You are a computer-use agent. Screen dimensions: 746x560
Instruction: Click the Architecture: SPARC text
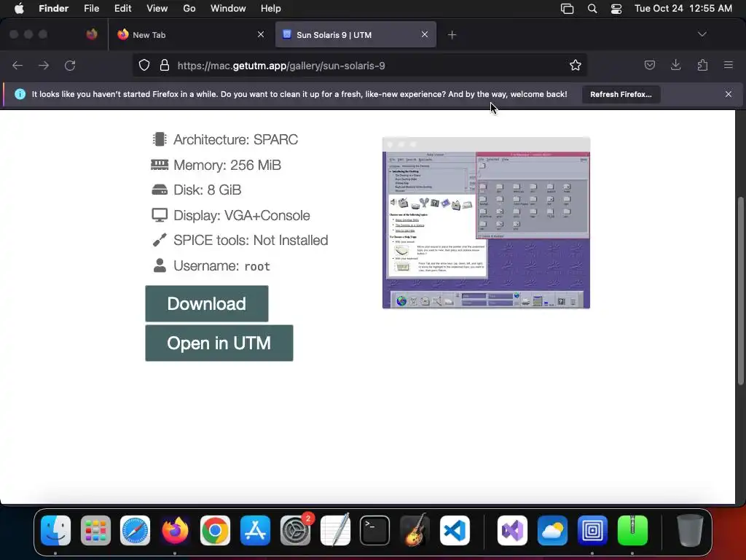pyautogui.click(x=235, y=139)
